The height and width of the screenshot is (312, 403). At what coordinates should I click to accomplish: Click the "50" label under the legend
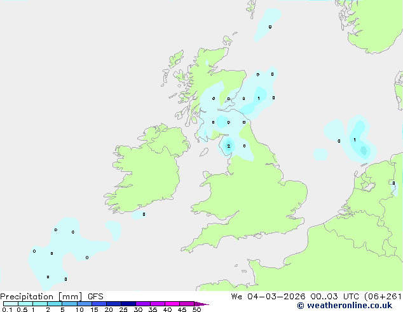point(196,310)
